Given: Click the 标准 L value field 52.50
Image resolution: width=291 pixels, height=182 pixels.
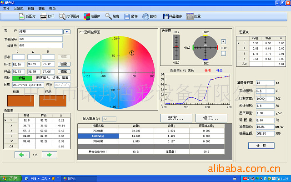Looking at the screenshot, I should (19, 65).
